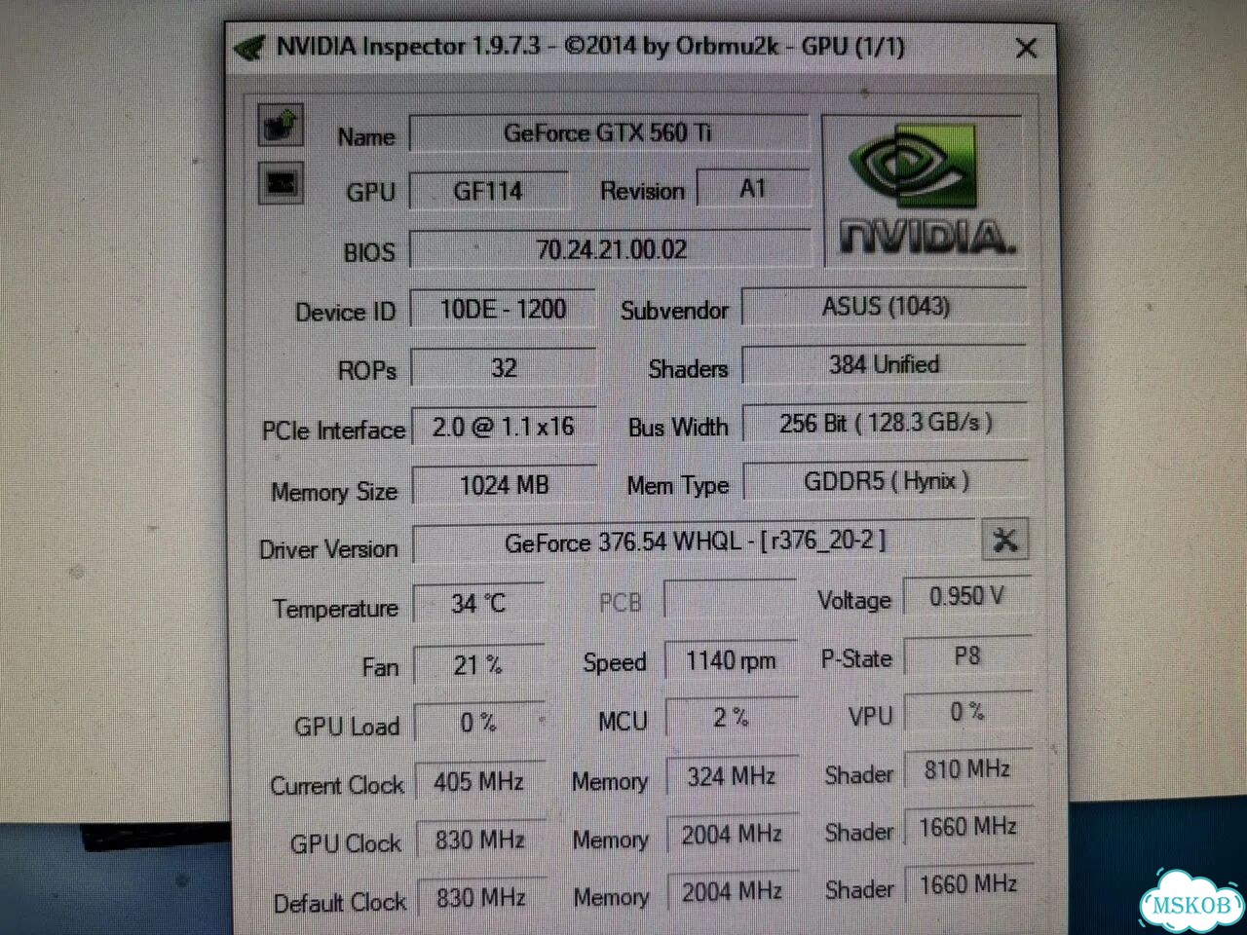The image size is (1247, 935).
Task: Click the Memory Size field 1024 MB
Action: [x=505, y=485]
